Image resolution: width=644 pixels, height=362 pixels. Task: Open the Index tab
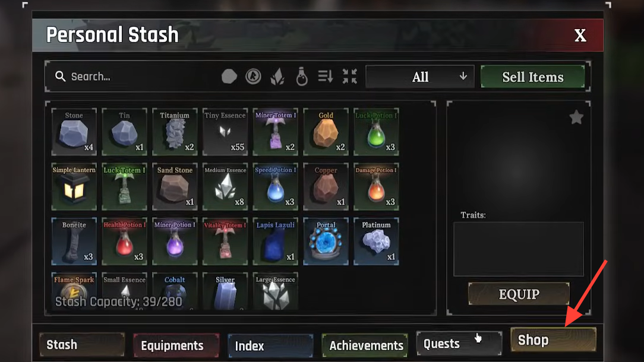click(x=270, y=345)
